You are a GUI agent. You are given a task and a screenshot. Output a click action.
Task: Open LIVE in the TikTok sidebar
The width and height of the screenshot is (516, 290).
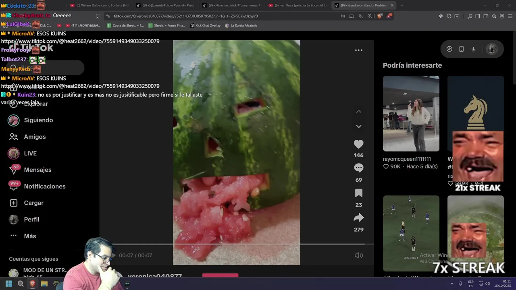[30, 153]
